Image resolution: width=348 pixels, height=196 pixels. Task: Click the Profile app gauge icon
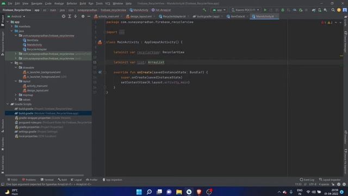pos(295,10)
